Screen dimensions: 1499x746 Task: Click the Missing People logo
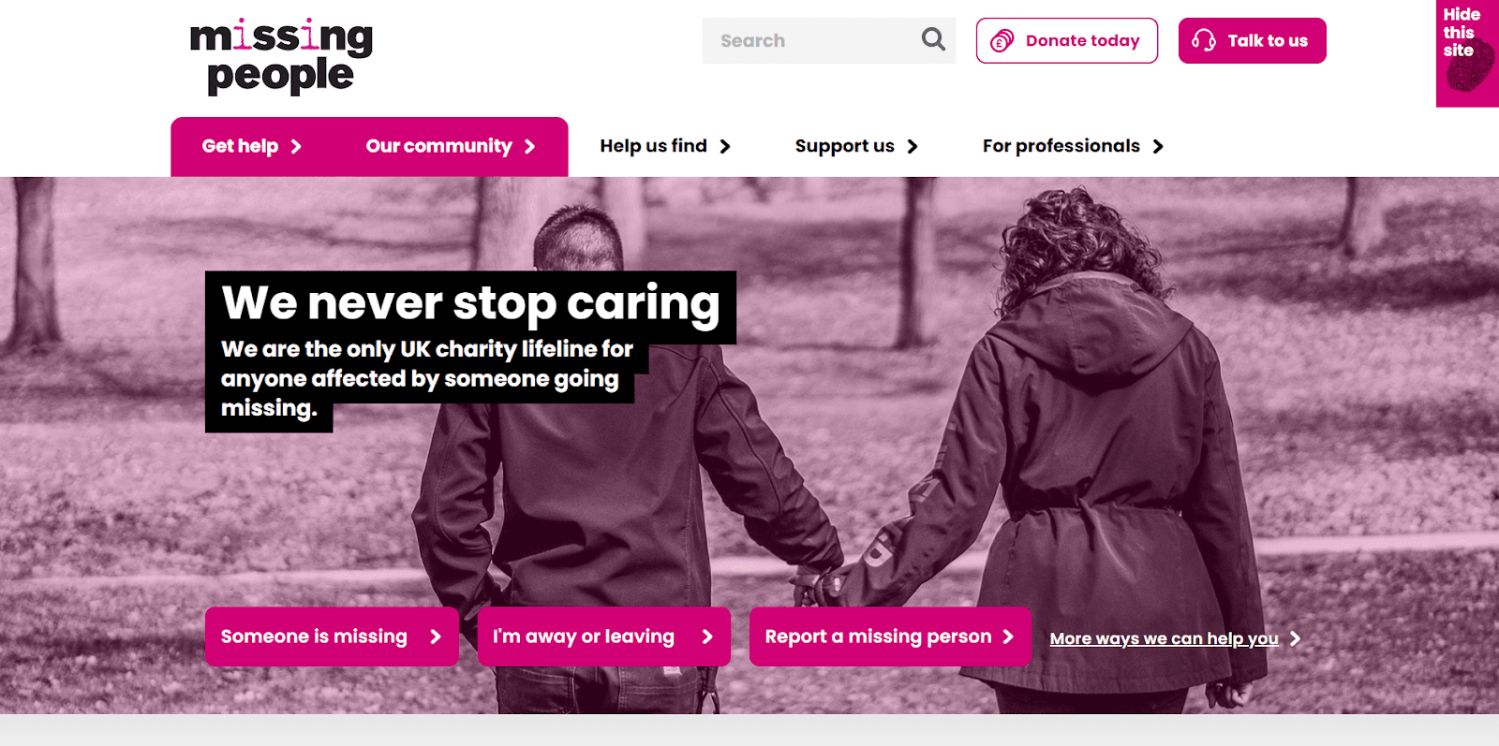281,56
